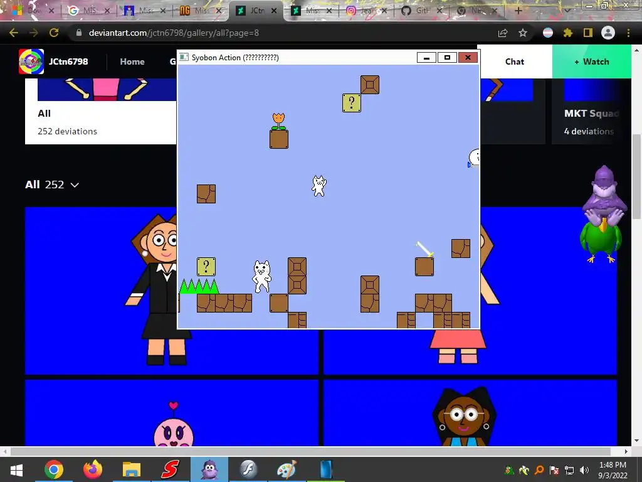Click the green spikes in the game
642x482 pixels.
tap(199, 286)
